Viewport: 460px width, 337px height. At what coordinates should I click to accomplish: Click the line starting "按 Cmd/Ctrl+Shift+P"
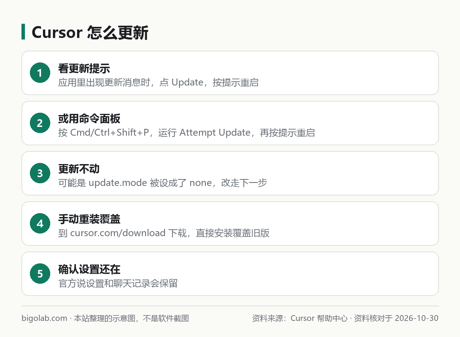(x=187, y=133)
